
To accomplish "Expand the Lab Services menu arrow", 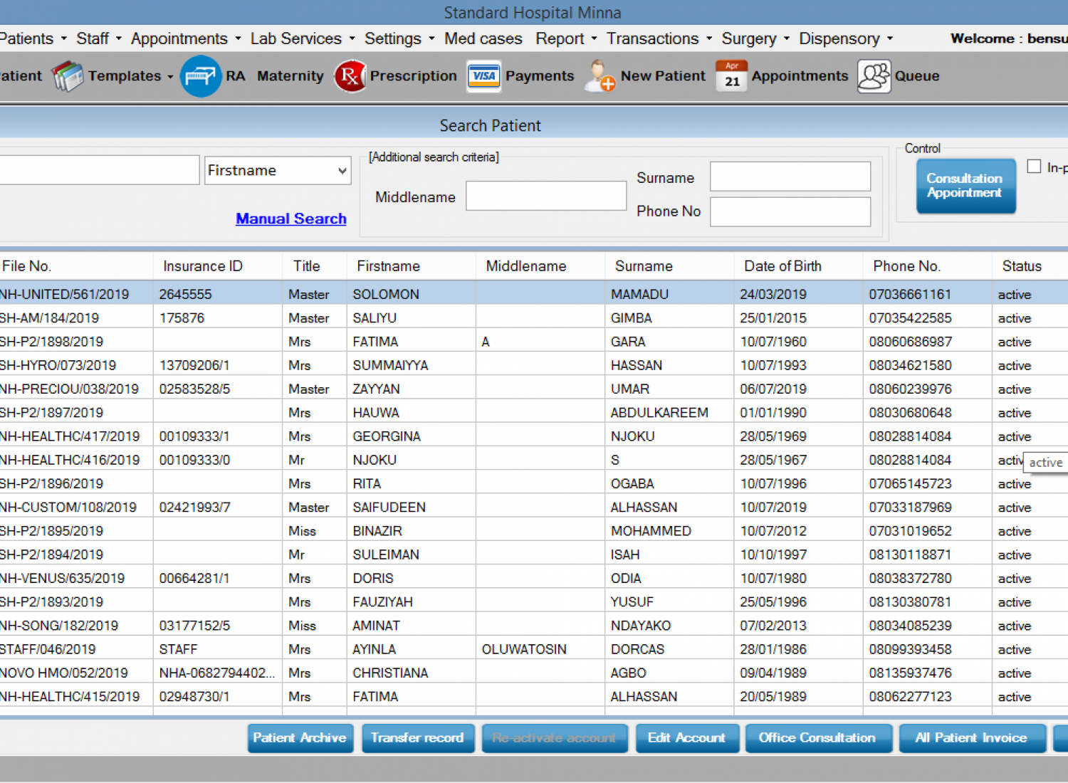I will coord(352,39).
